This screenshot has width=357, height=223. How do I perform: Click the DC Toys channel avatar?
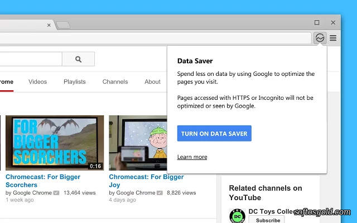point(238,216)
